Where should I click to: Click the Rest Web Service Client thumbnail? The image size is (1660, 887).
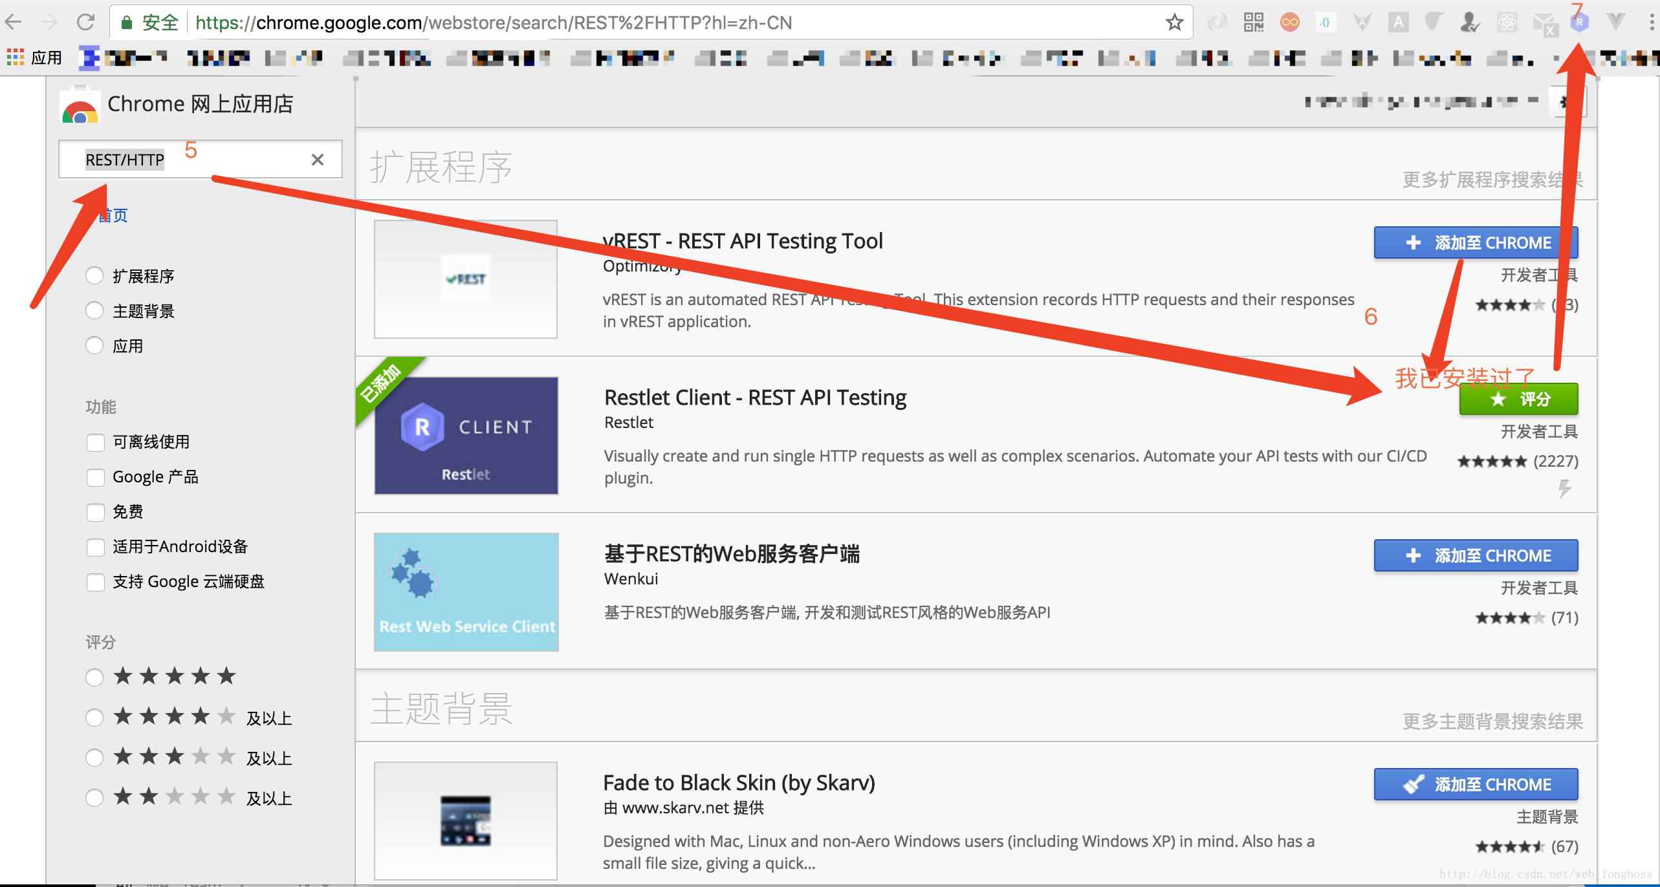(466, 592)
